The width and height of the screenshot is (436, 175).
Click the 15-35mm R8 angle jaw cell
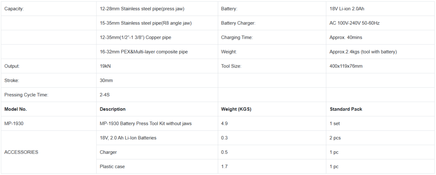[146, 23]
